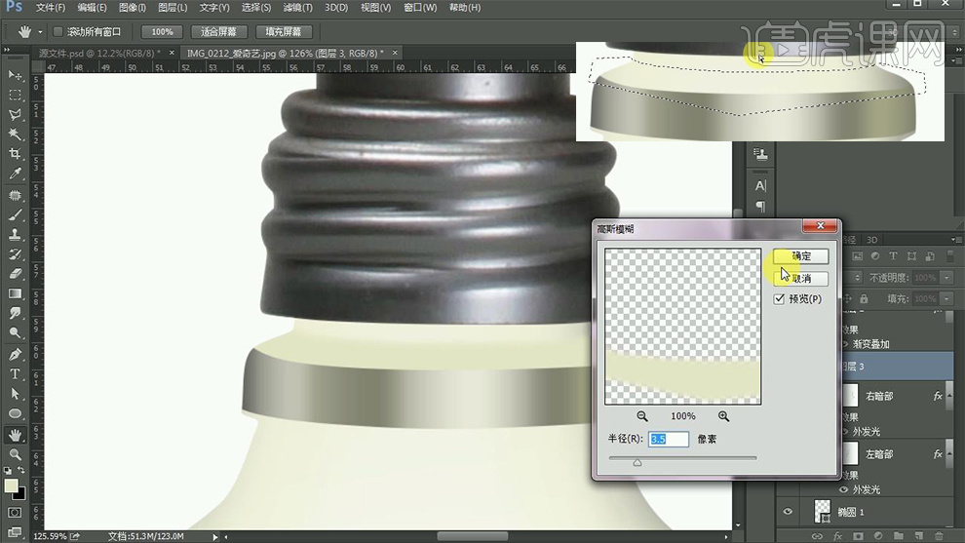Collapse effects of 右暗部 layer

(x=948, y=396)
